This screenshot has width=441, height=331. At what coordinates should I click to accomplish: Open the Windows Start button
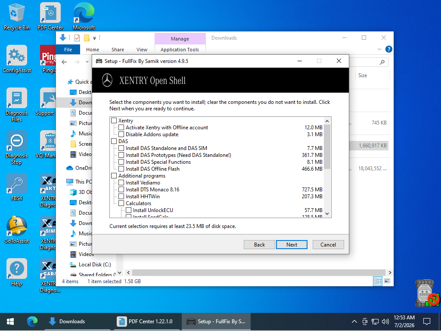point(10,322)
